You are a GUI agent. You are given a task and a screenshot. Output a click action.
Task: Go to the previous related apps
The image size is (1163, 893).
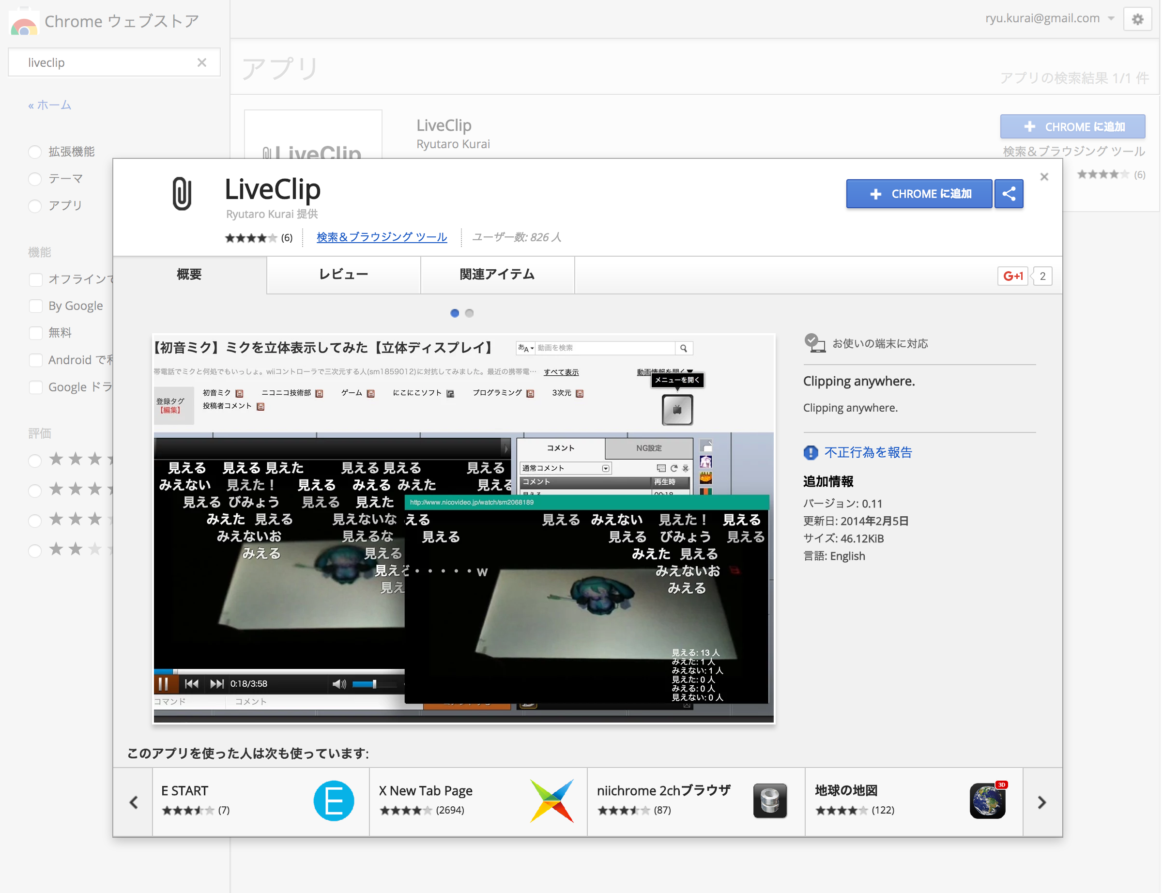click(x=134, y=803)
